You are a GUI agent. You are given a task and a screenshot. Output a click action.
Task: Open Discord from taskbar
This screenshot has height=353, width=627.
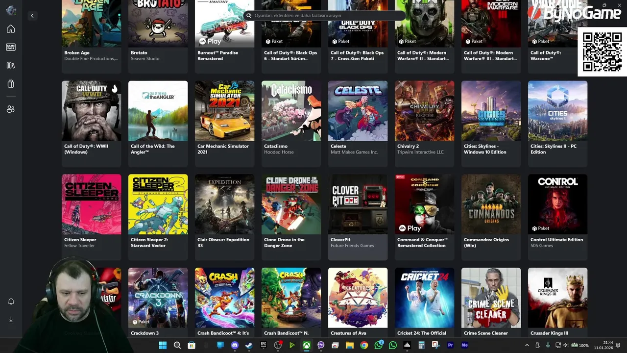tap(235, 345)
